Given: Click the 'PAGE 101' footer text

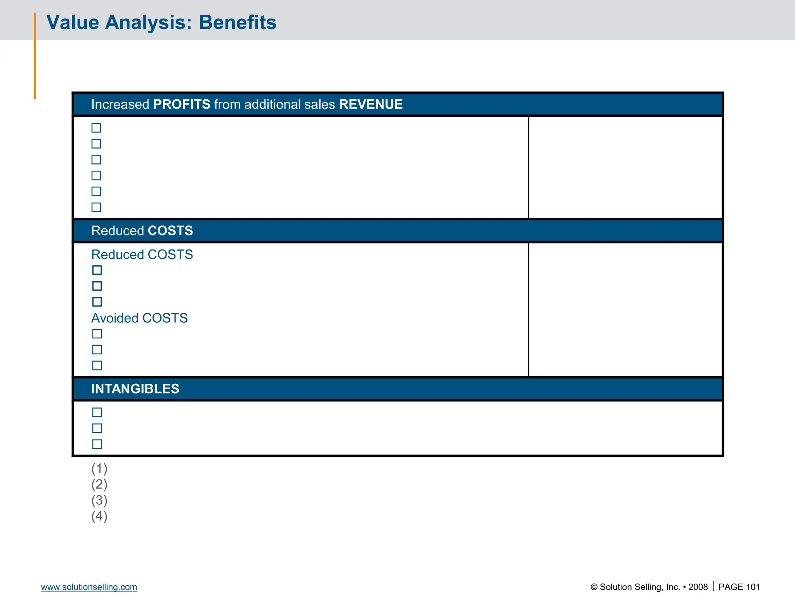Looking at the screenshot, I should 739,587.
